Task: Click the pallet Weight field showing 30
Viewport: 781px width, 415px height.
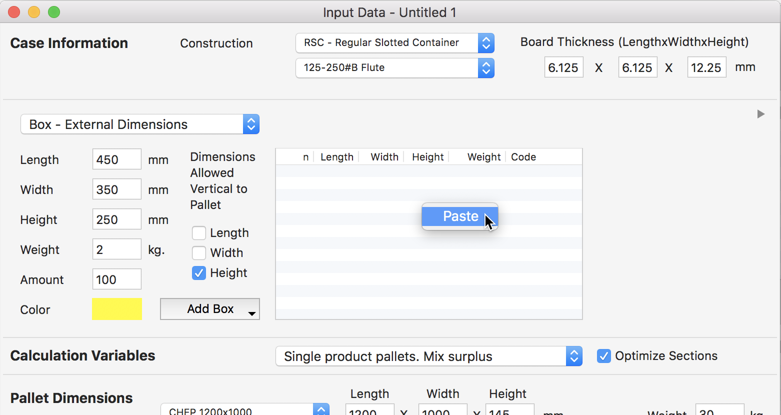Action: click(x=720, y=410)
